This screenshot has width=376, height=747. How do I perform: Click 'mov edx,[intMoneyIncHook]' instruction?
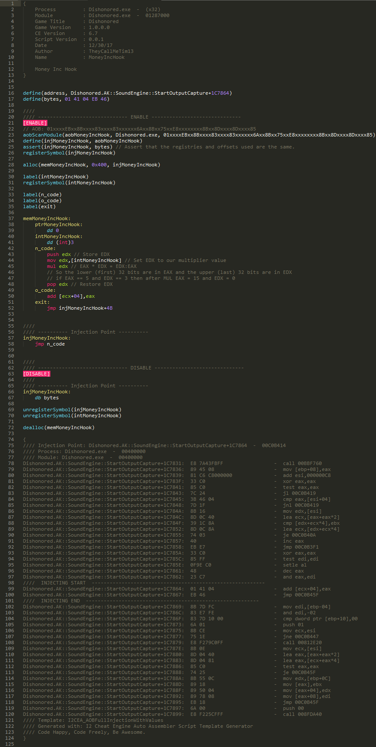[x=84, y=260]
